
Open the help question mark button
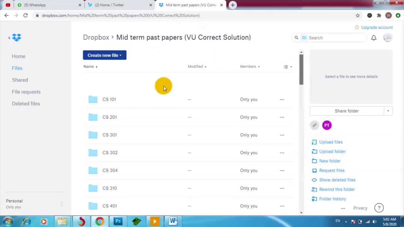pos(379,208)
